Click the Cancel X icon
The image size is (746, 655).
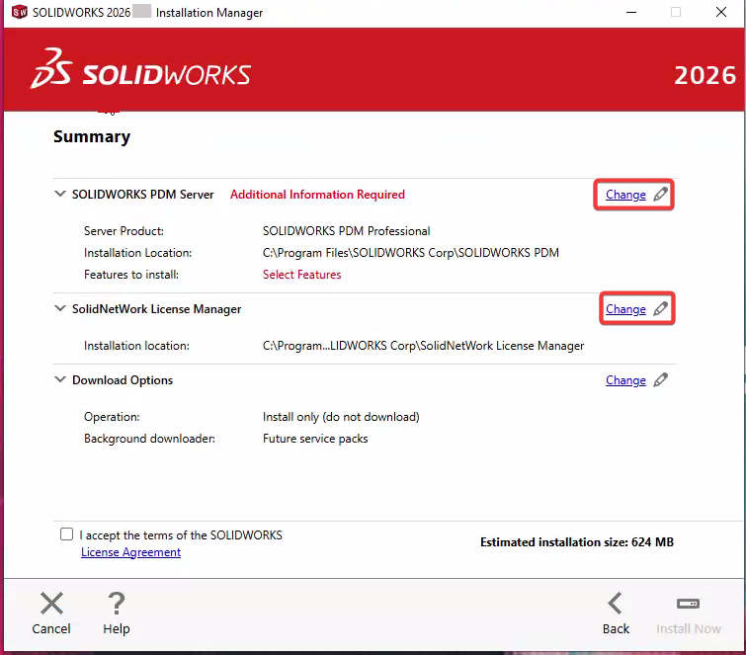[51, 604]
